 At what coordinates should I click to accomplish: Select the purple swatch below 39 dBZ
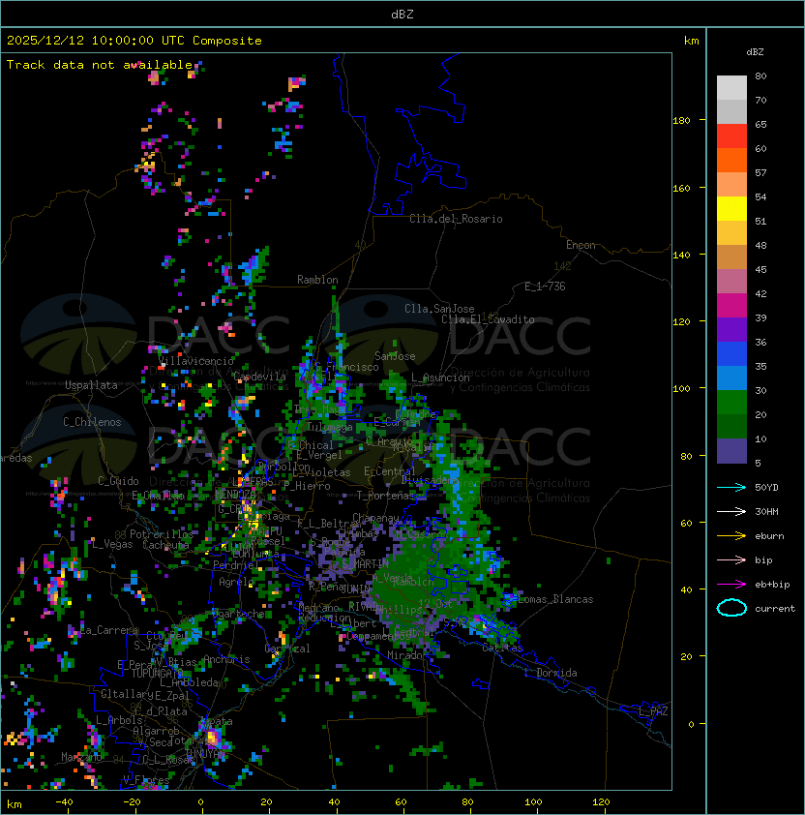click(x=731, y=329)
